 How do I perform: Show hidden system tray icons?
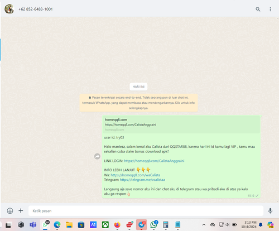204,225
